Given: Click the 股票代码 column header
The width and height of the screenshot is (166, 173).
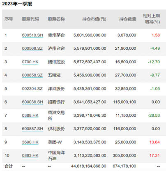Looking at the screenshot, I should [x=30, y=19].
